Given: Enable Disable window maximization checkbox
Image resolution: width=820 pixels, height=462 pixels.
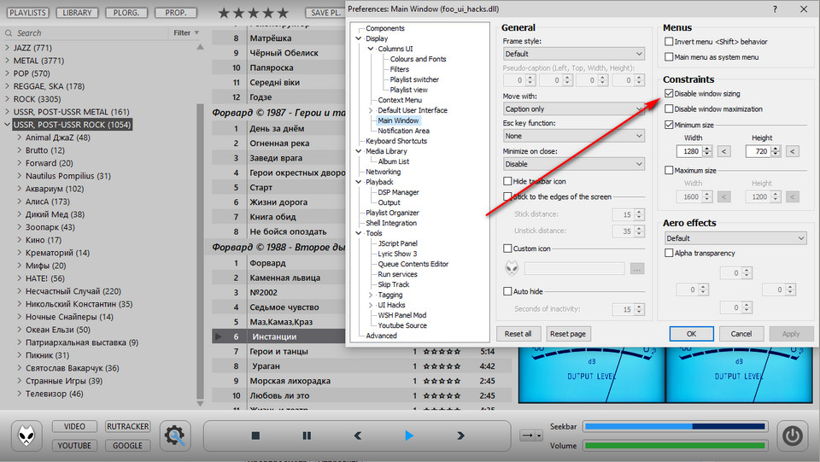Looking at the screenshot, I should 670,109.
